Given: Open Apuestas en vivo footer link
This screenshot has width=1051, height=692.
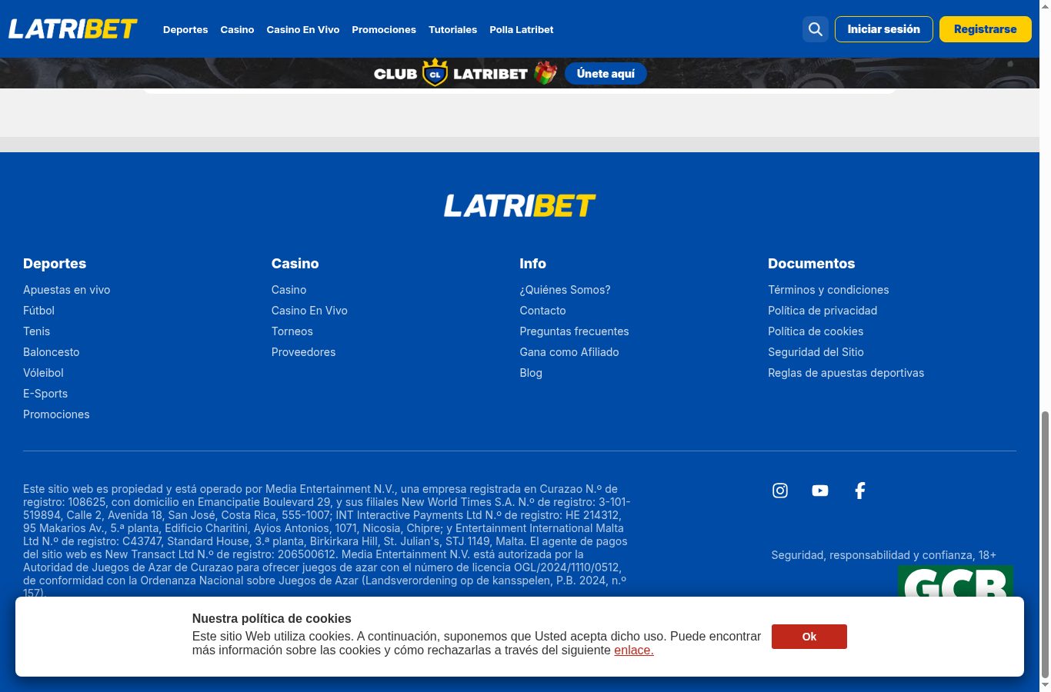Looking at the screenshot, I should point(67,290).
